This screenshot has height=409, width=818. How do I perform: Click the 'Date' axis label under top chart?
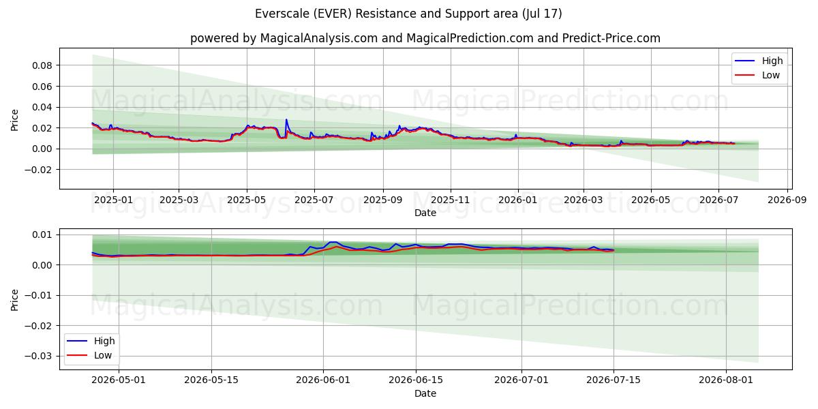click(425, 213)
